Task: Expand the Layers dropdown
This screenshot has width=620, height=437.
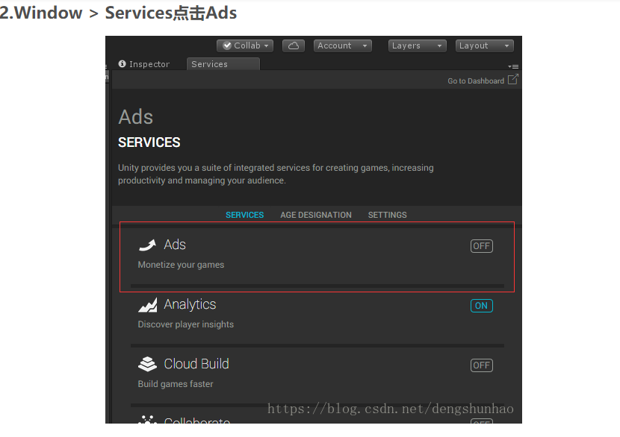Action: 418,45
